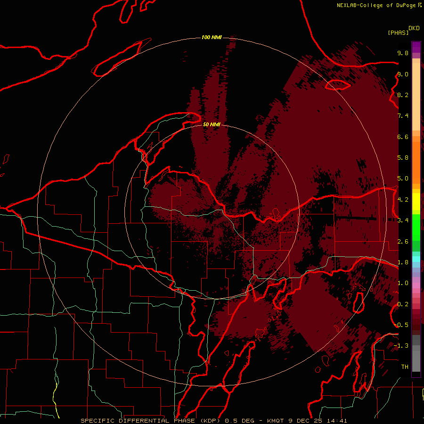Click the DKD legend title
Image resolution: width=424 pixels, height=424 pixels.
pos(414,28)
